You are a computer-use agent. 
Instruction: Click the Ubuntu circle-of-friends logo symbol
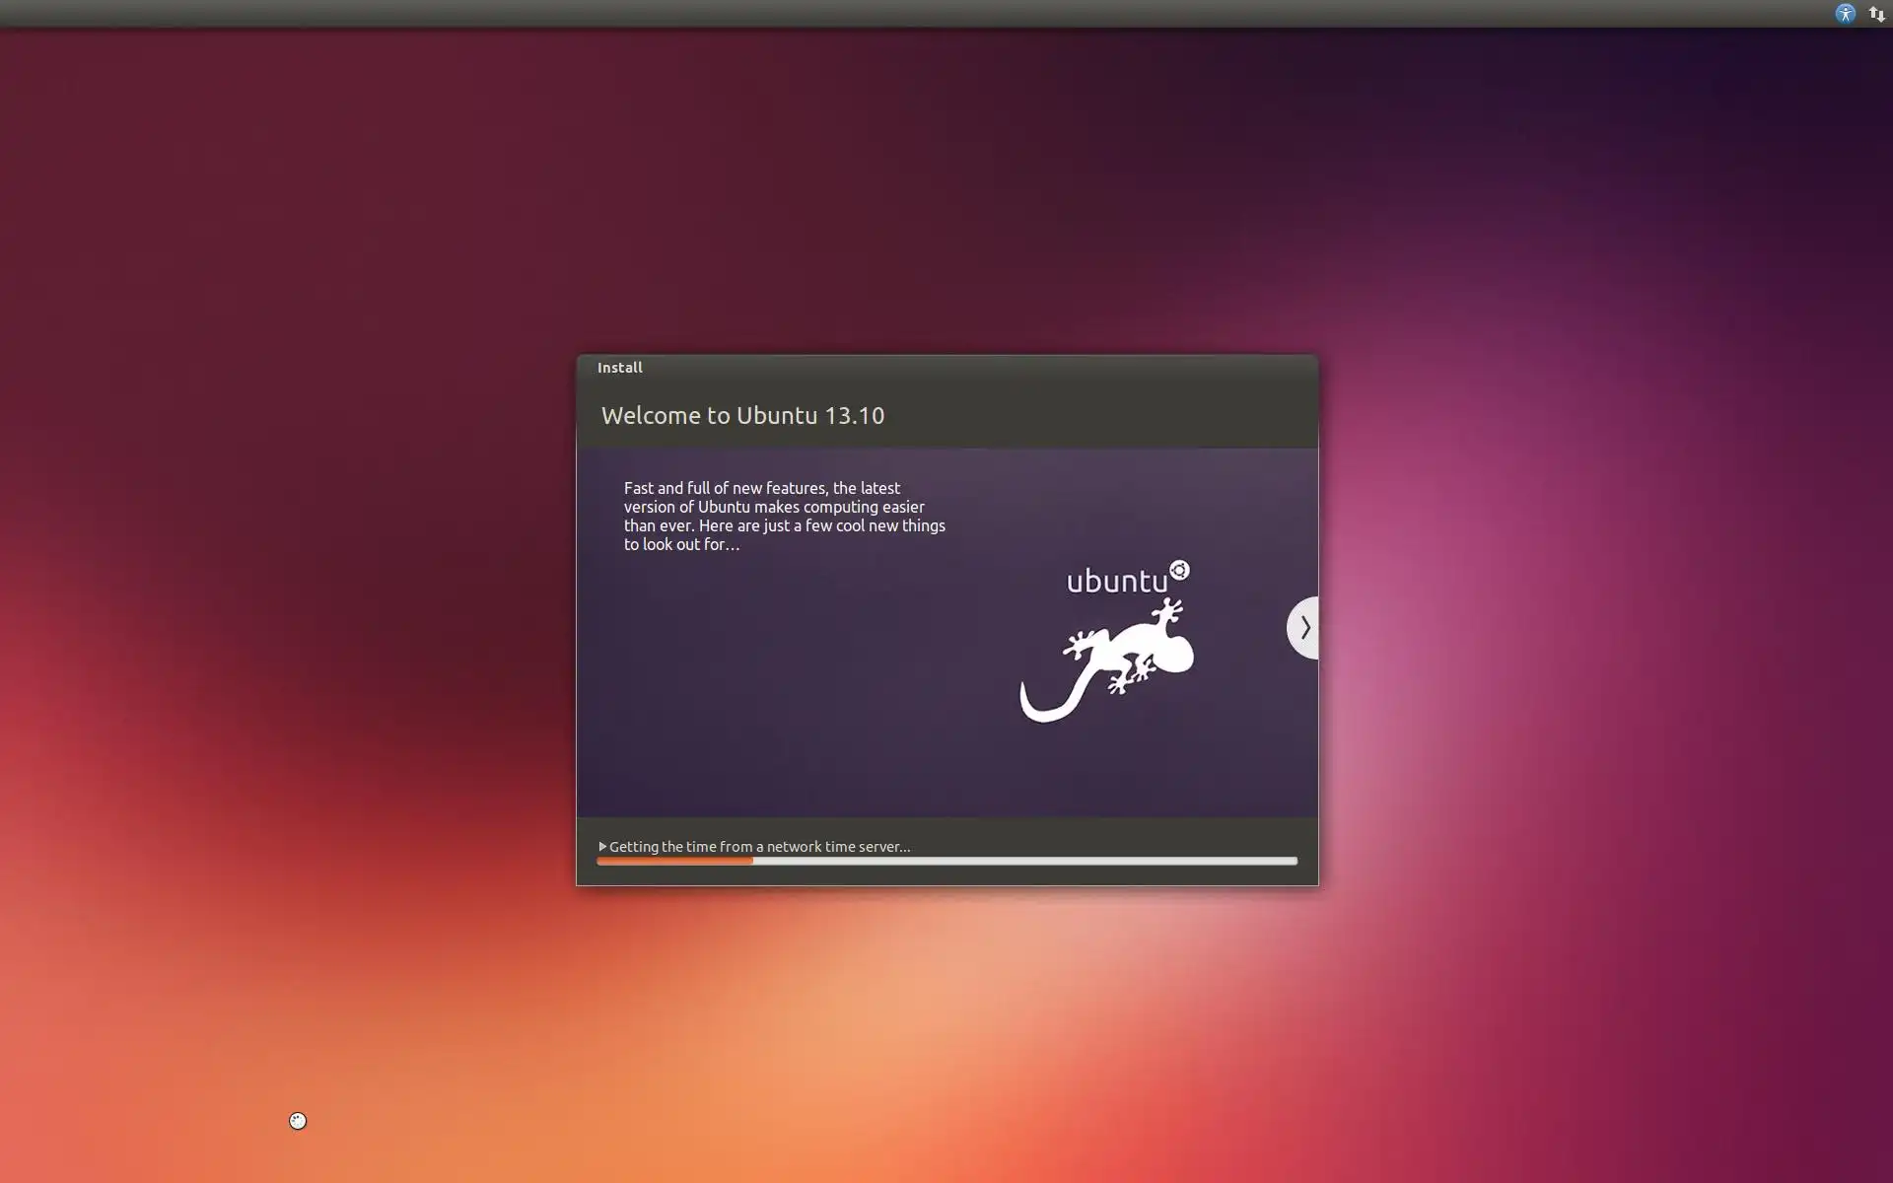(x=1179, y=571)
